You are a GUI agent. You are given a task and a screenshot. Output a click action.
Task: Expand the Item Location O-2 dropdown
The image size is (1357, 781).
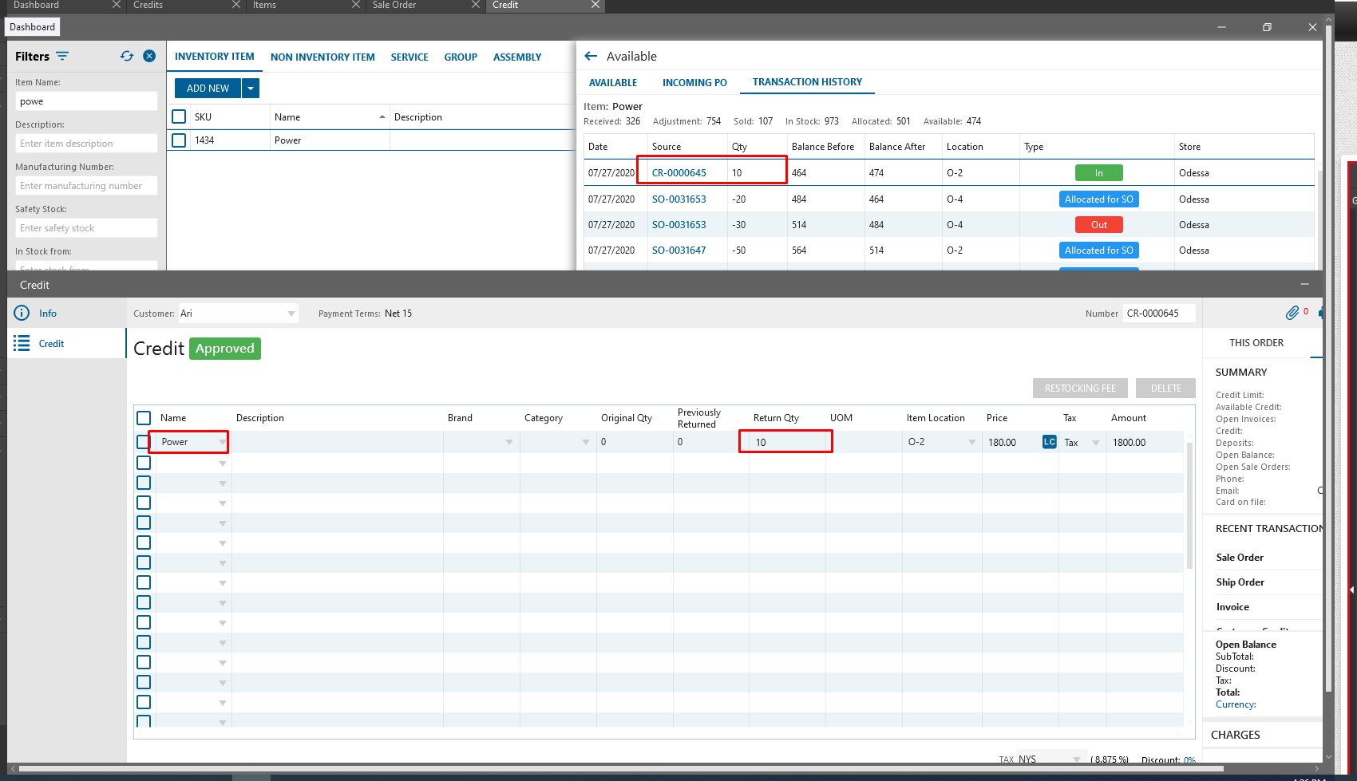tap(971, 442)
